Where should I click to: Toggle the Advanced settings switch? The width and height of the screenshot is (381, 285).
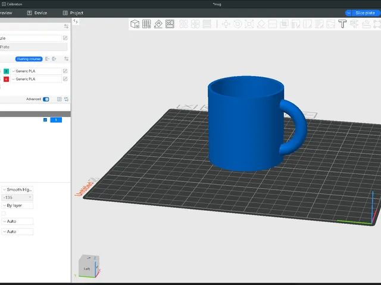click(46, 99)
